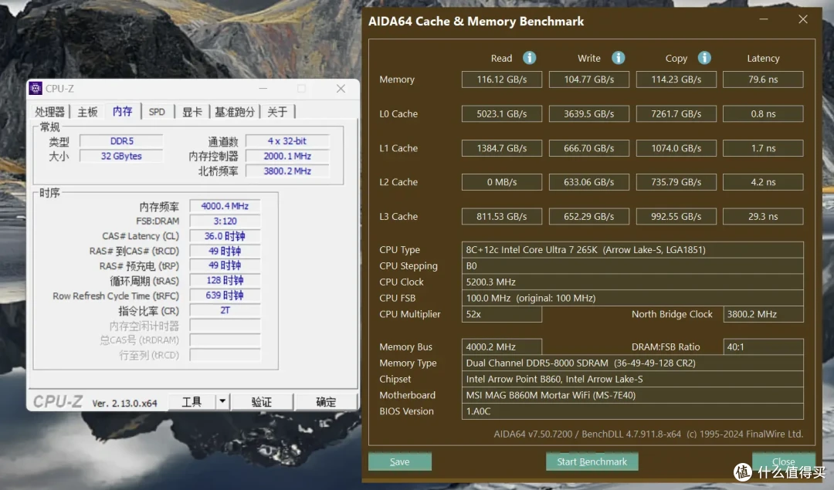The image size is (834, 490).
Task: Click the L2 Cache Copy value 735.79 GB/s
Action: point(676,182)
